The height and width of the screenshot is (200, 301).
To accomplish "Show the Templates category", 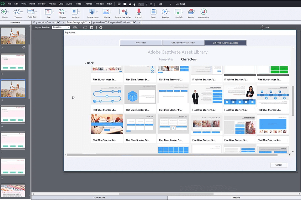I will click(x=166, y=59).
